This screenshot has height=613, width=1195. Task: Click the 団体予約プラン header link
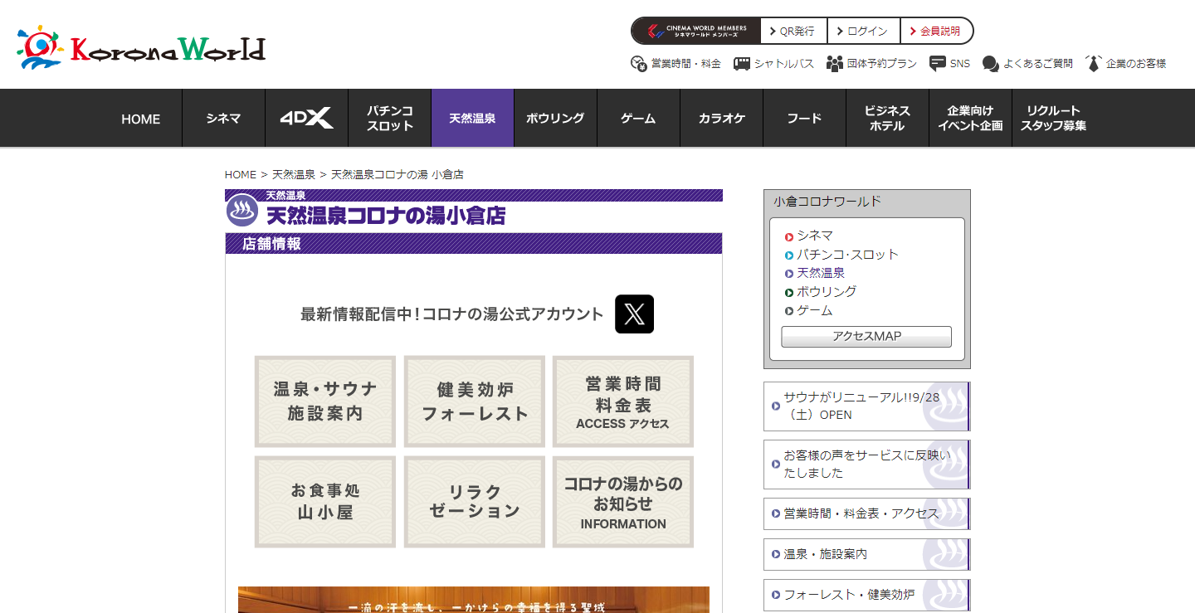(882, 64)
